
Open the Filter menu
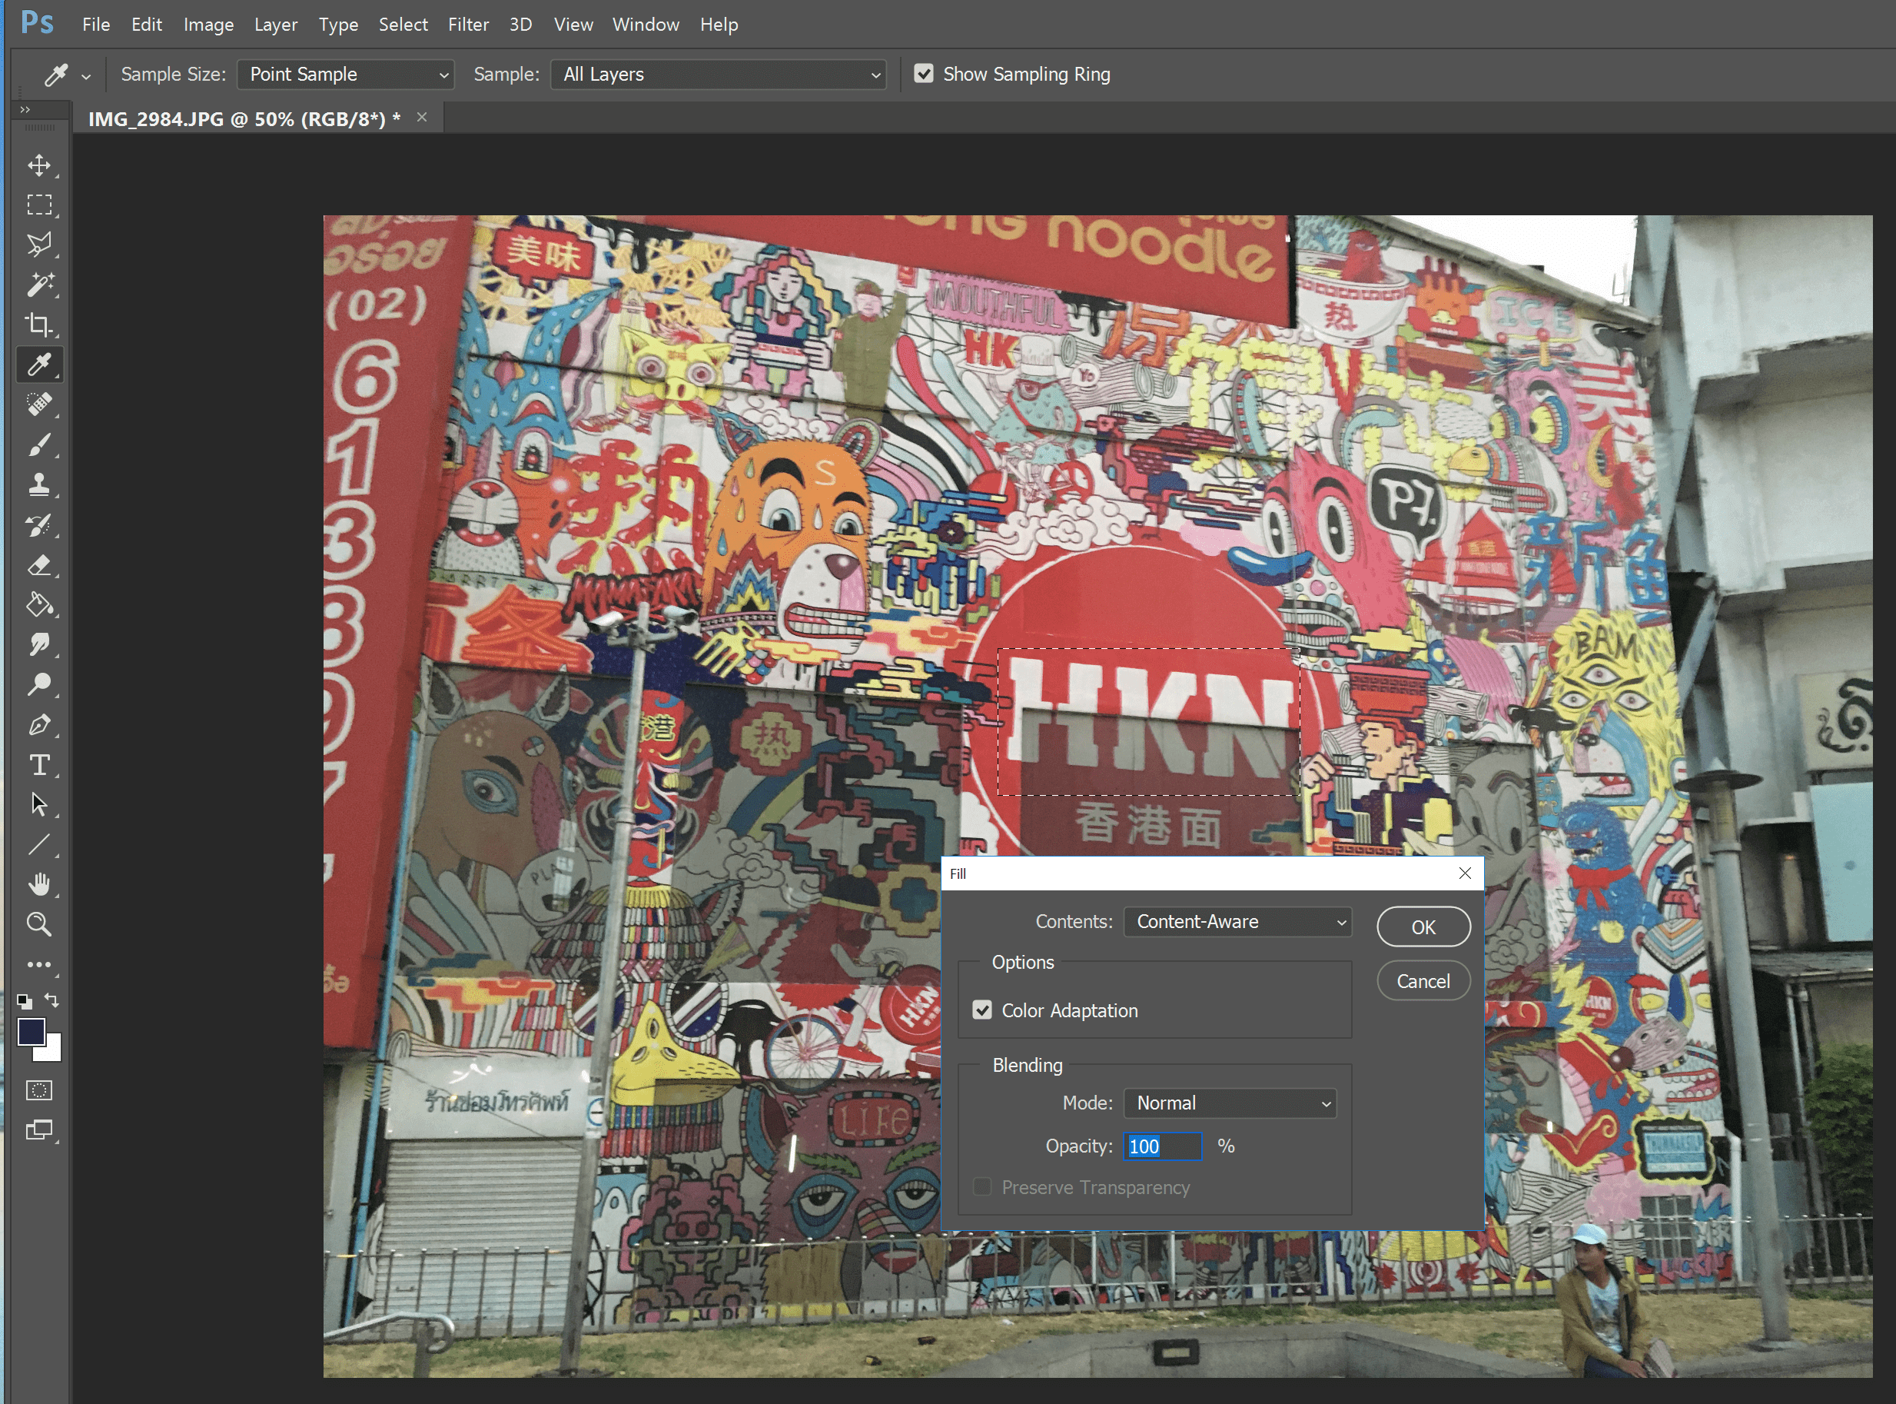[468, 25]
